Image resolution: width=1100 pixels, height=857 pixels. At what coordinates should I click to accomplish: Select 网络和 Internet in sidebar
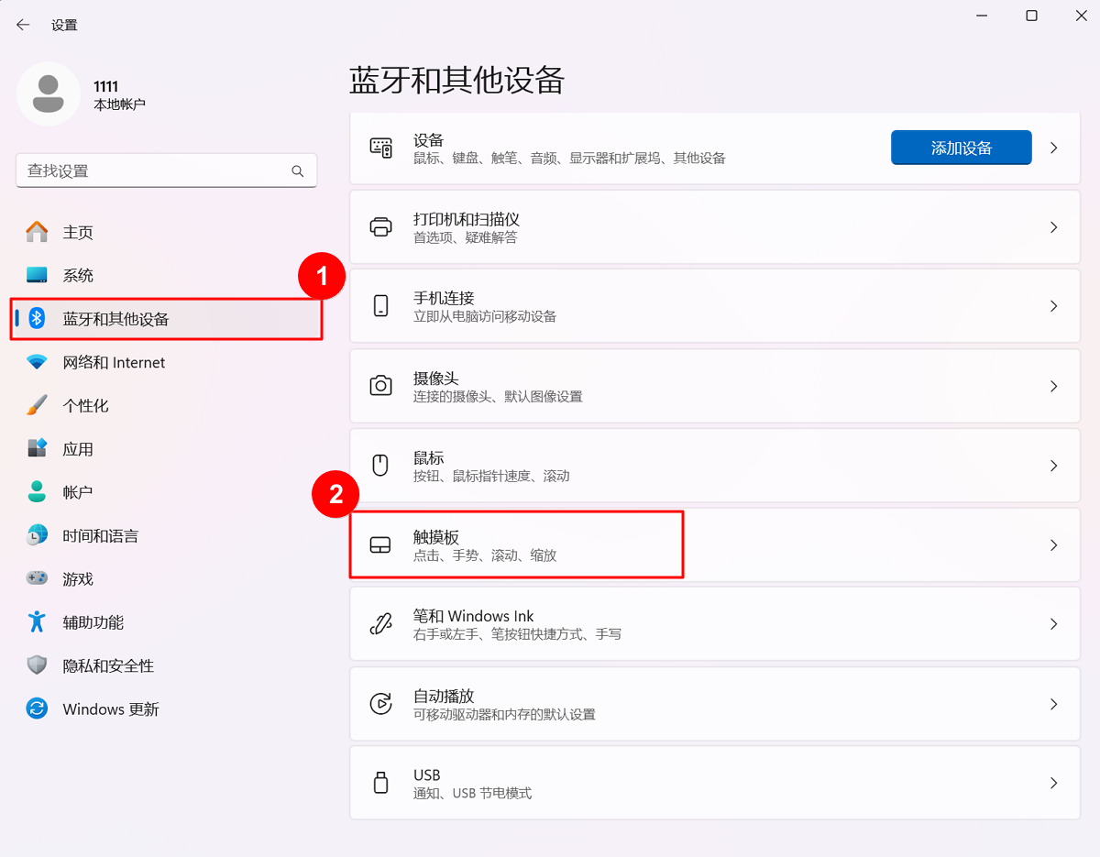(x=114, y=363)
